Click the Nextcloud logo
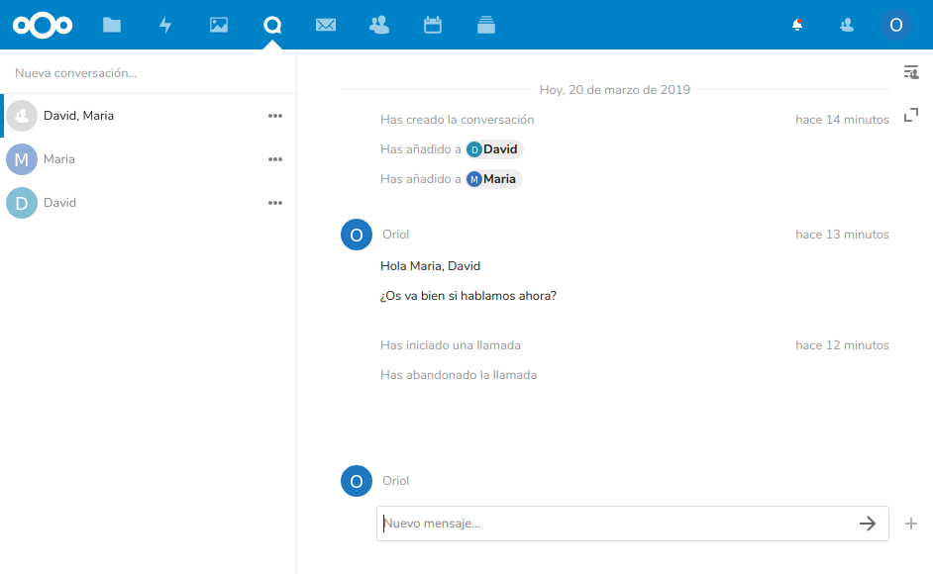Screen dimensions: 933x574 [x=43, y=25]
